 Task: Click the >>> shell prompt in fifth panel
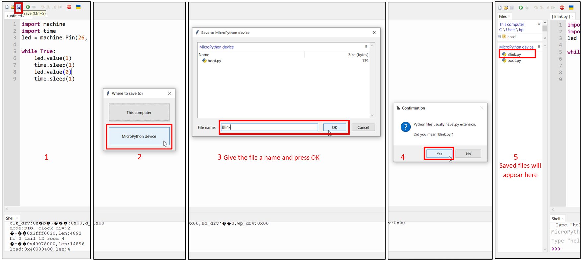556,249
